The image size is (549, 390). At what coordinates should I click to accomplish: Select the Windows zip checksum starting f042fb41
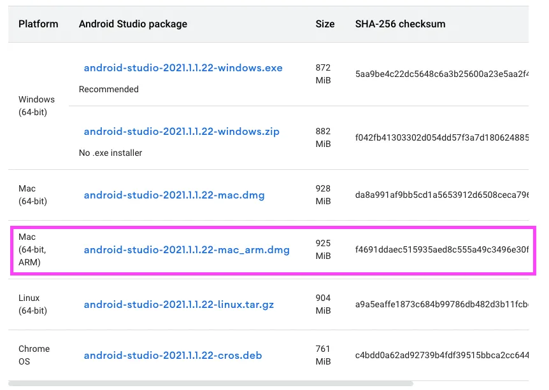(442, 138)
